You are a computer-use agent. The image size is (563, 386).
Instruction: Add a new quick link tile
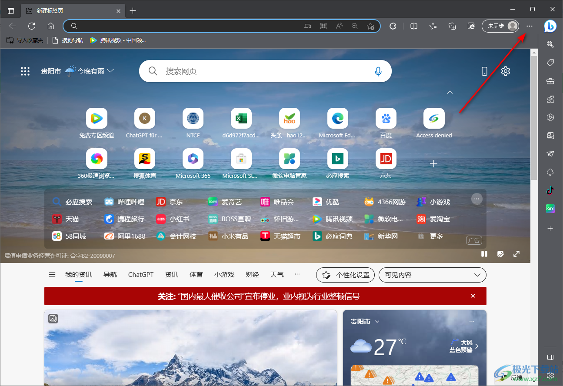point(433,164)
